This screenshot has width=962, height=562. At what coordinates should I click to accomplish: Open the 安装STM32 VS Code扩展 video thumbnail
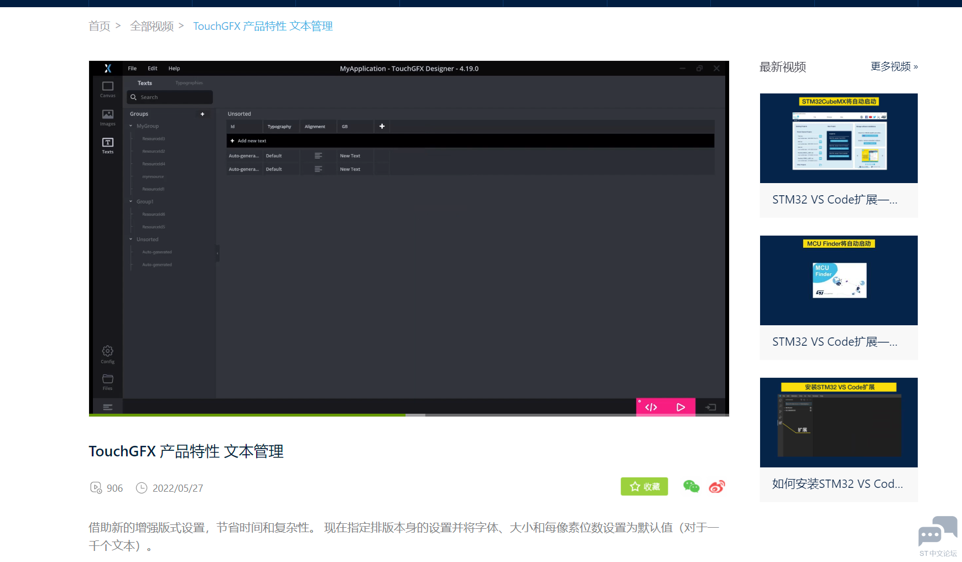click(839, 423)
